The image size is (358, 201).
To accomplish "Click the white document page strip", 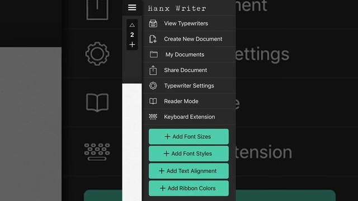I will (132, 142).
